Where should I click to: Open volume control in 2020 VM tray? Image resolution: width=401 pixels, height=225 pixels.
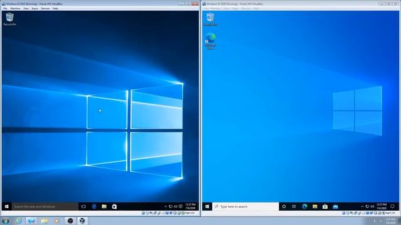pyautogui.click(x=372, y=206)
